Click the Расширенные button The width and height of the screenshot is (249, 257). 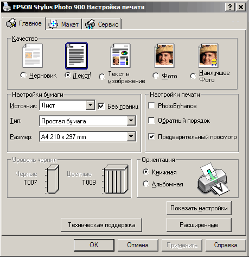[199, 225]
